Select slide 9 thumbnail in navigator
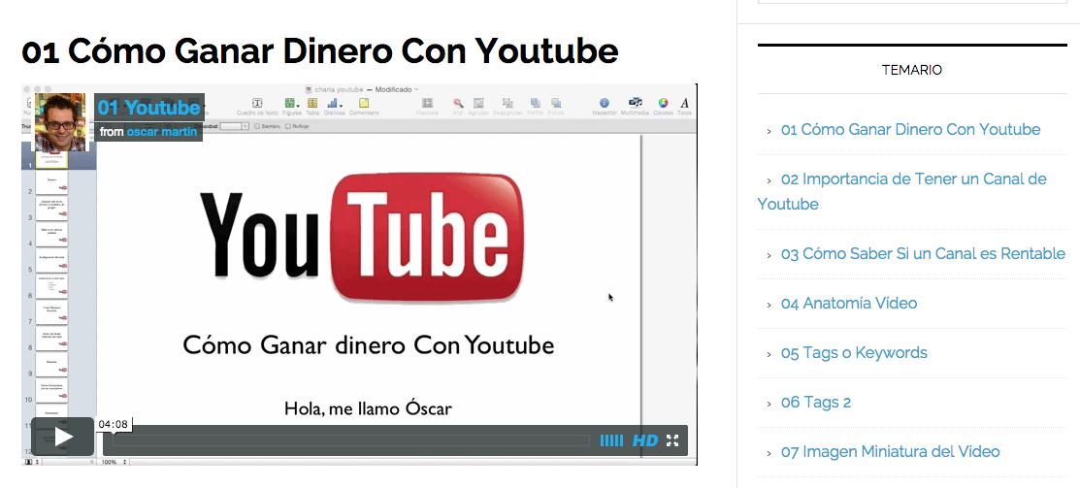 tap(52, 366)
